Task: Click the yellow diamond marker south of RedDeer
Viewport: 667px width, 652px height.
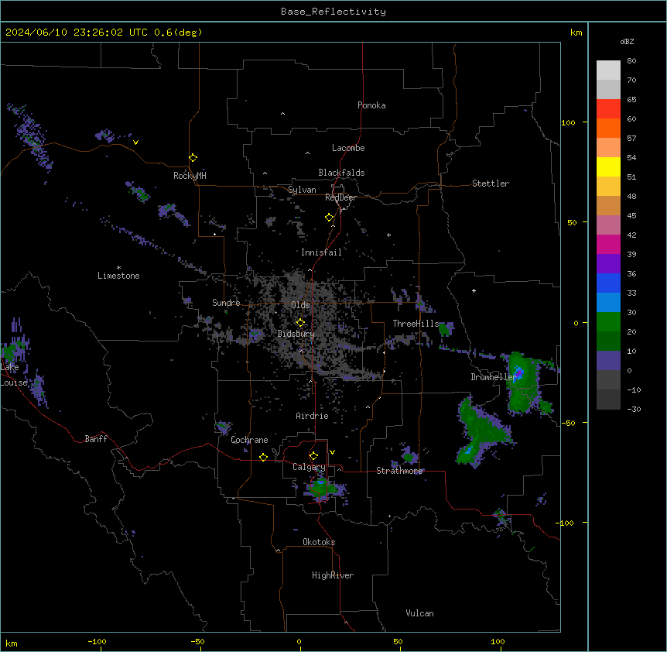Action: [329, 218]
